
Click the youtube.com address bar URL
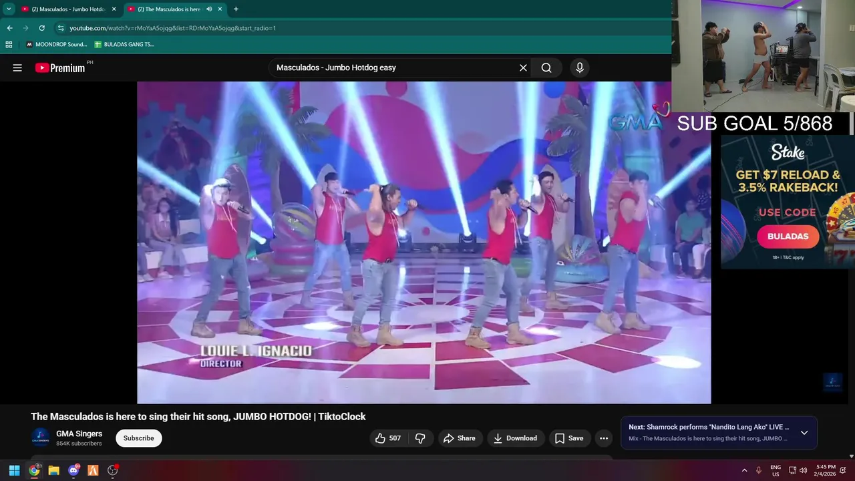172,28
